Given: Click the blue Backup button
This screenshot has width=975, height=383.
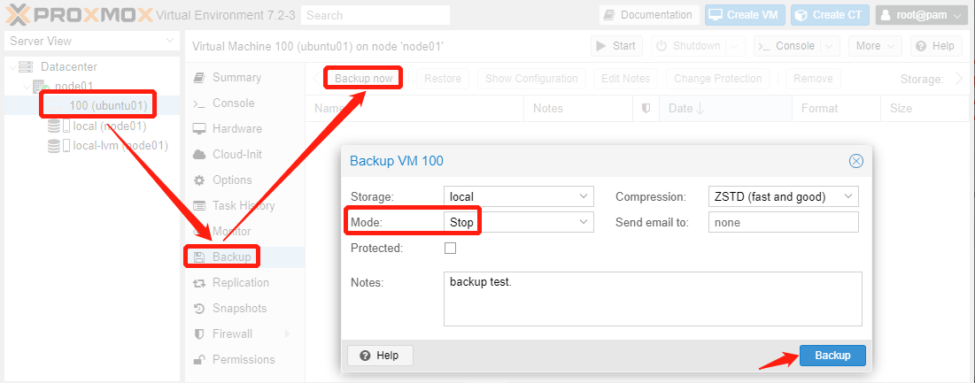Looking at the screenshot, I should coord(832,356).
